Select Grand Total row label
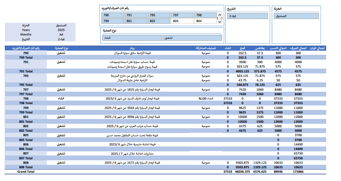This screenshot has width=341, height=181. [26, 172]
